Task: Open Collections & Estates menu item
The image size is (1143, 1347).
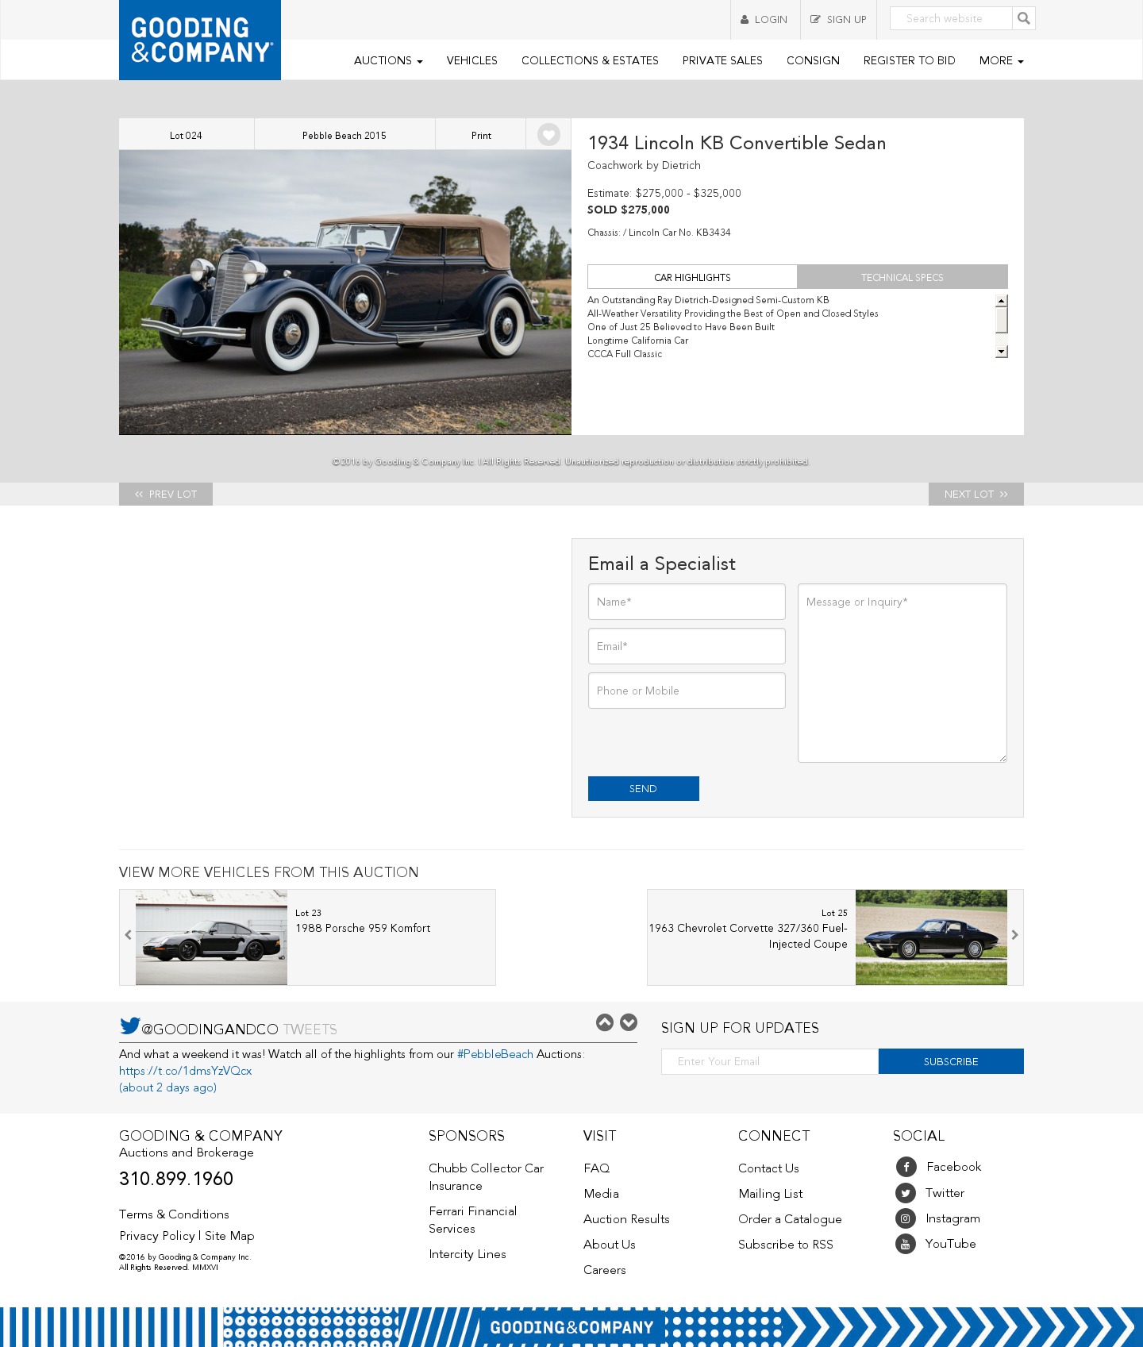Action: point(590,60)
